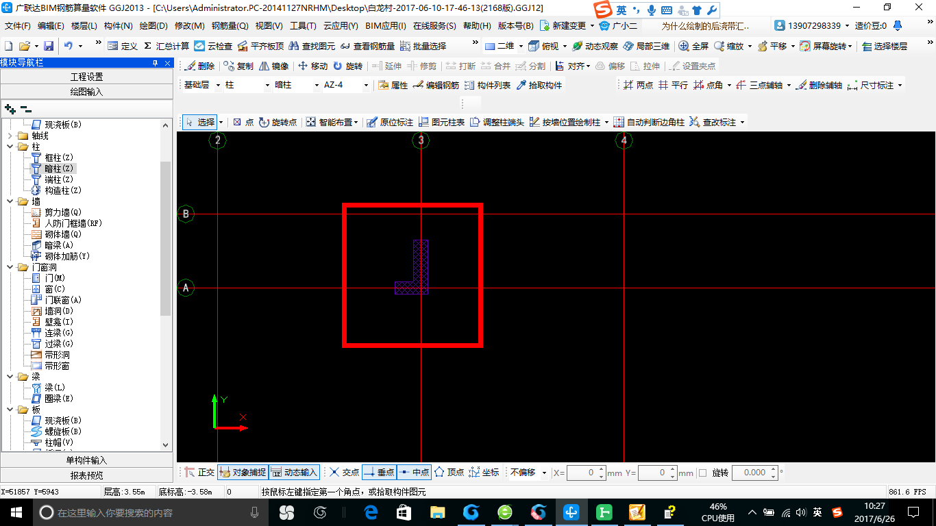Click 调整柱端头 adjust column end tool

click(497, 122)
